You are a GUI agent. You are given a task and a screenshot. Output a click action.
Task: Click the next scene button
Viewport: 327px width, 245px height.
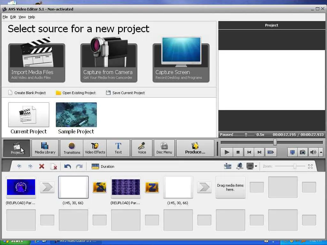pos(270,152)
